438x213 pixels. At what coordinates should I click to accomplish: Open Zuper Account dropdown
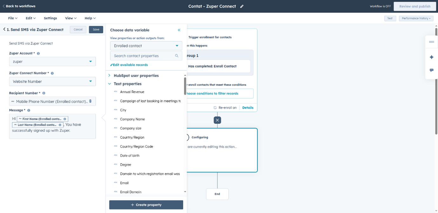coord(52,61)
